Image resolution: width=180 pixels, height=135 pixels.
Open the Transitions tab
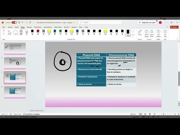click(x=38, y=27)
